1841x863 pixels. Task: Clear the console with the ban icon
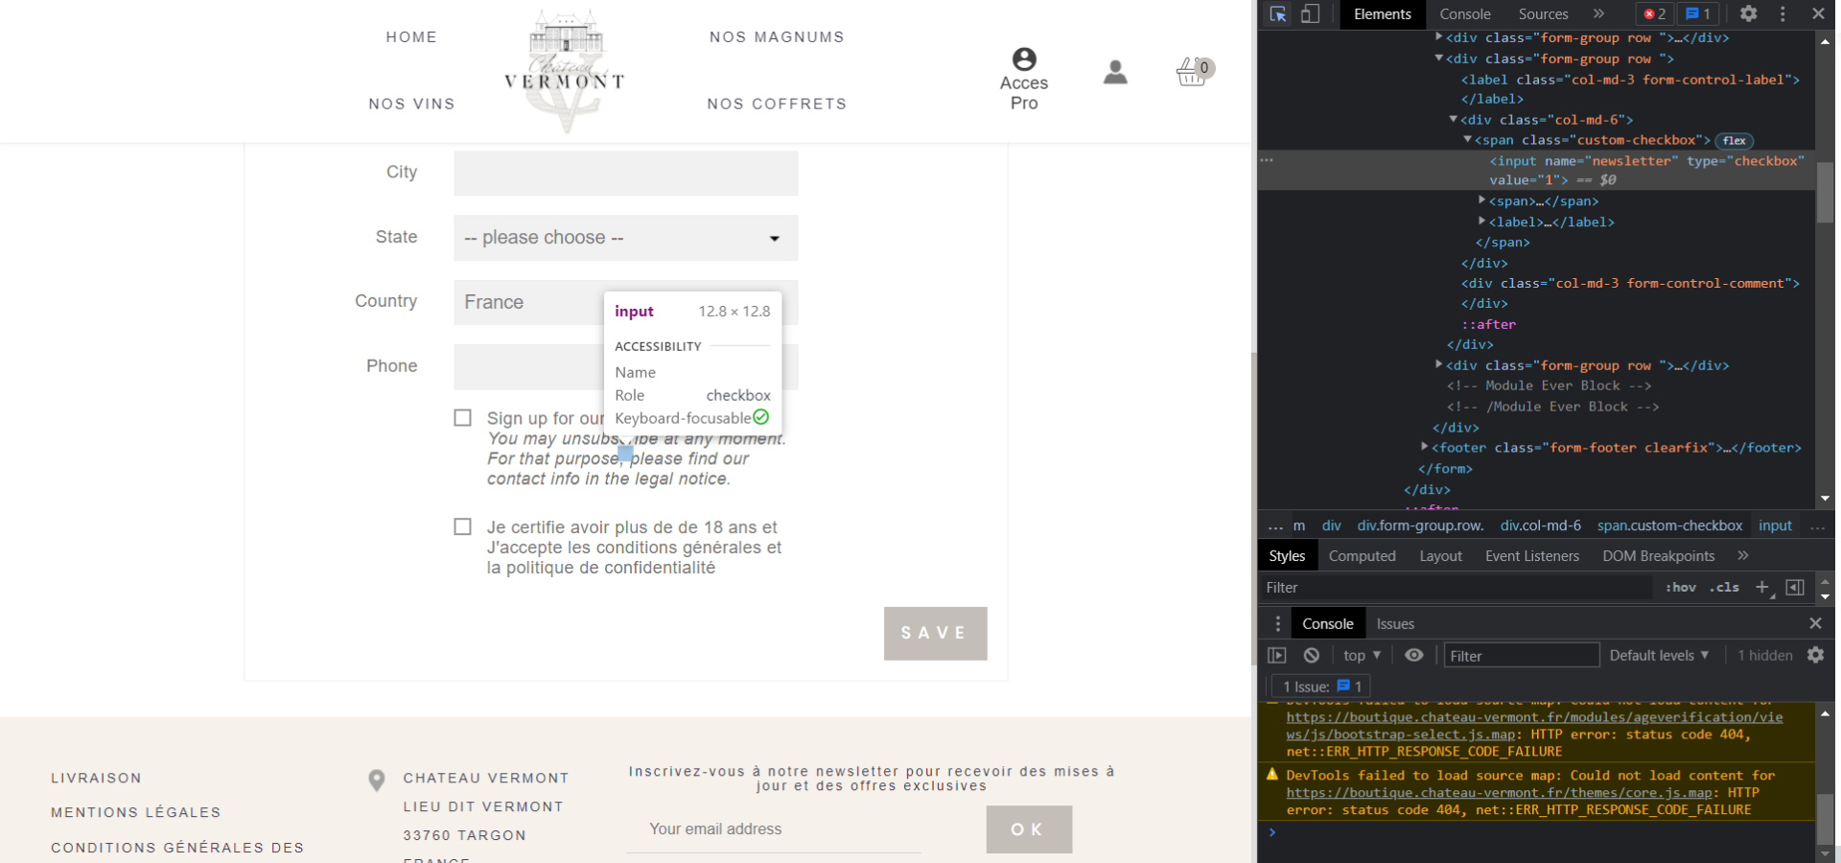1312,655
